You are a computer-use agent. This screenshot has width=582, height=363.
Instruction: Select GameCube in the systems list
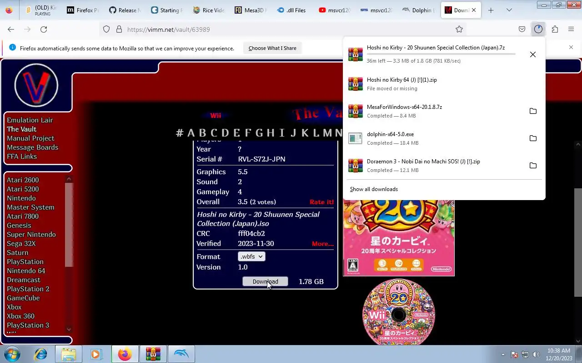23,298
